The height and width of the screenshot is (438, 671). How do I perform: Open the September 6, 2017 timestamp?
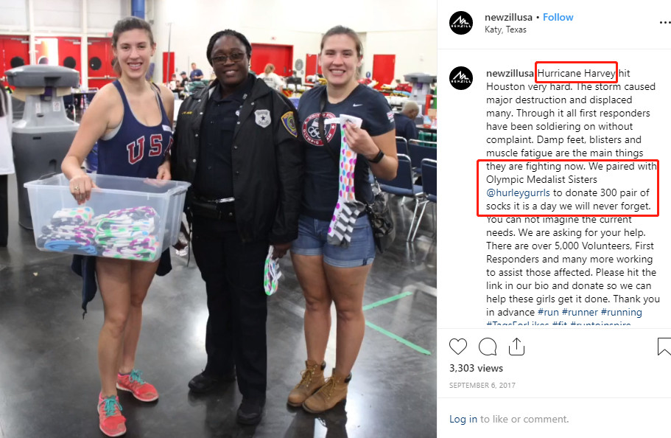(482, 386)
